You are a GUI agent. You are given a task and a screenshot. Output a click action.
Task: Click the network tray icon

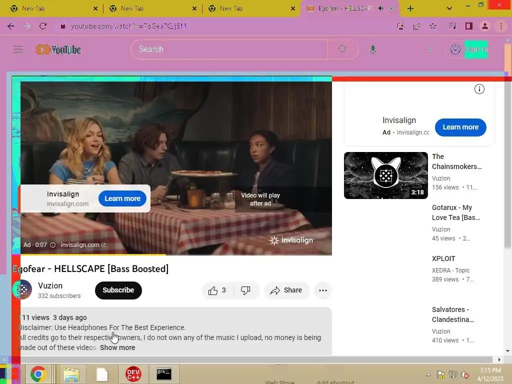(453, 374)
